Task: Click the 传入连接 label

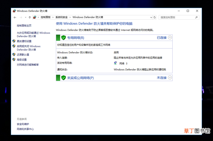Action: (62, 58)
